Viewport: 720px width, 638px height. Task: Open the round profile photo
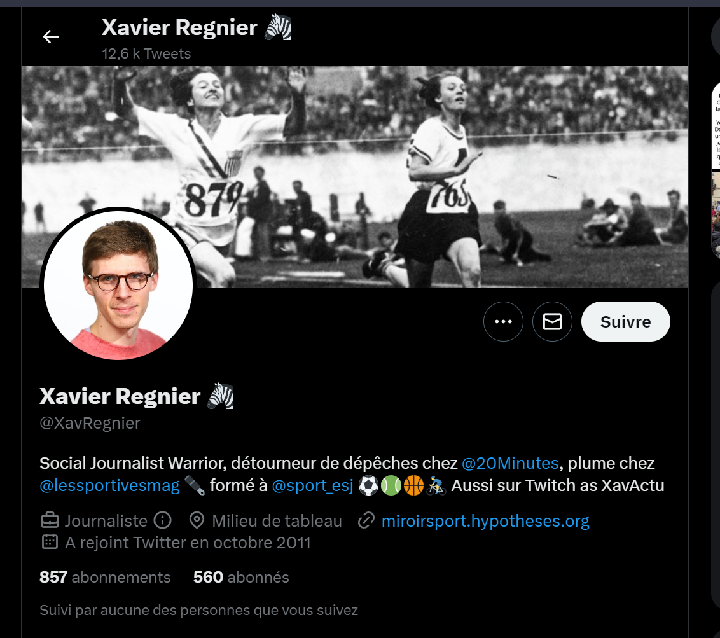(x=118, y=285)
